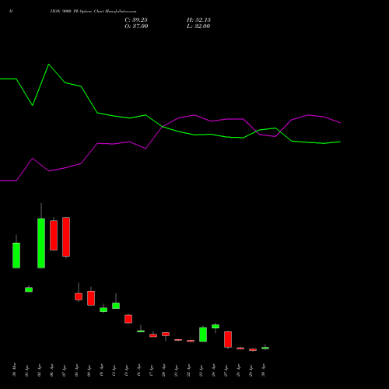Click the low price value L: 32.00
This screenshot has height=389, width=389.
[198, 26]
